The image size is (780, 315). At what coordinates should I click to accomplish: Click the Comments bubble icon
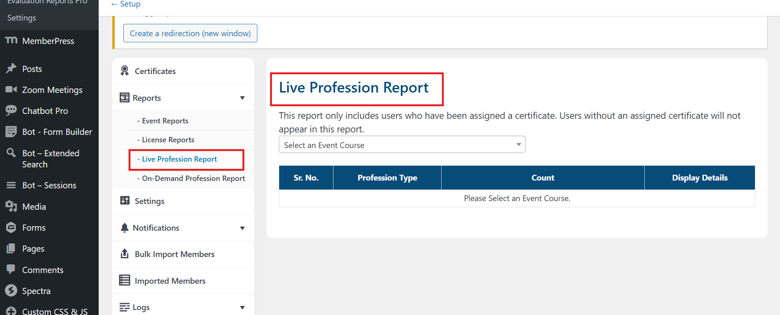[x=11, y=269]
